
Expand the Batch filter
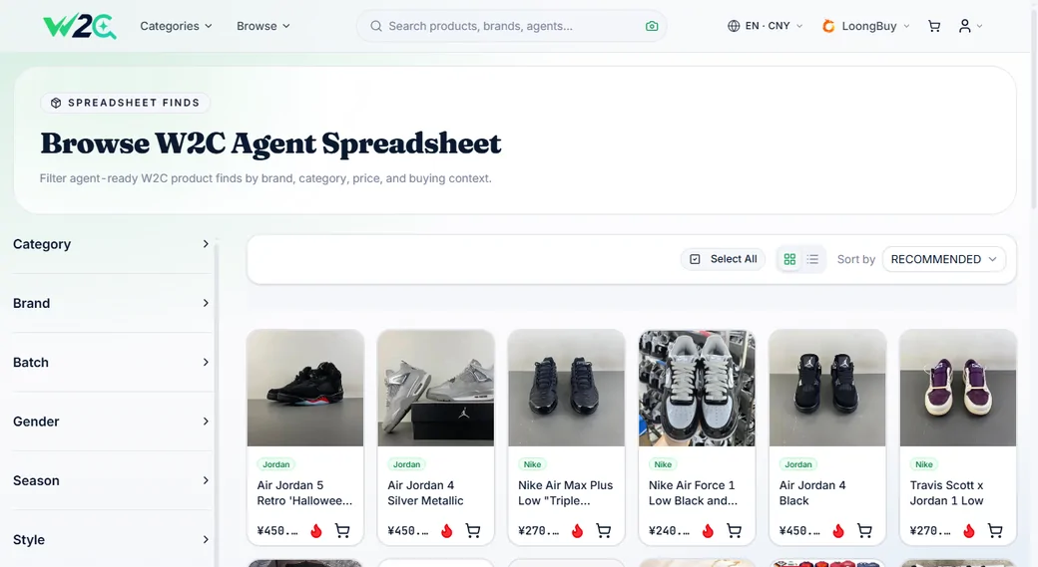tap(111, 362)
